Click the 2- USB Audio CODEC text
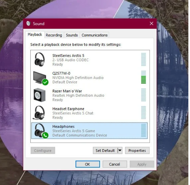The width and height of the screenshot is (190, 185). [70, 60]
